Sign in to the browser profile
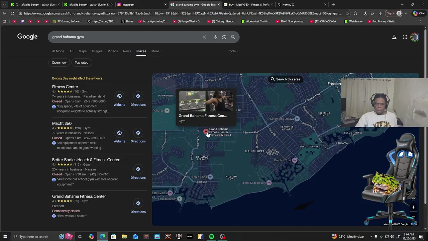The image size is (428, 241). point(394,13)
